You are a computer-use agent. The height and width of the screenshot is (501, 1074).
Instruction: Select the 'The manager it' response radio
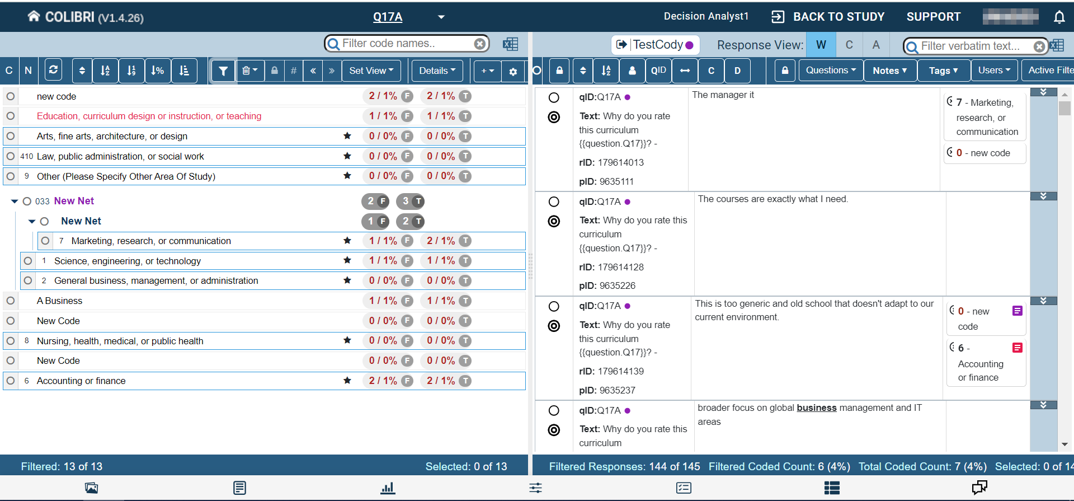[554, 97]
